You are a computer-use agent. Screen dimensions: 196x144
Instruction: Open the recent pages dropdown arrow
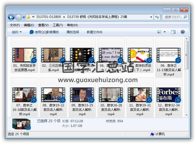click(x=24, y=17)
